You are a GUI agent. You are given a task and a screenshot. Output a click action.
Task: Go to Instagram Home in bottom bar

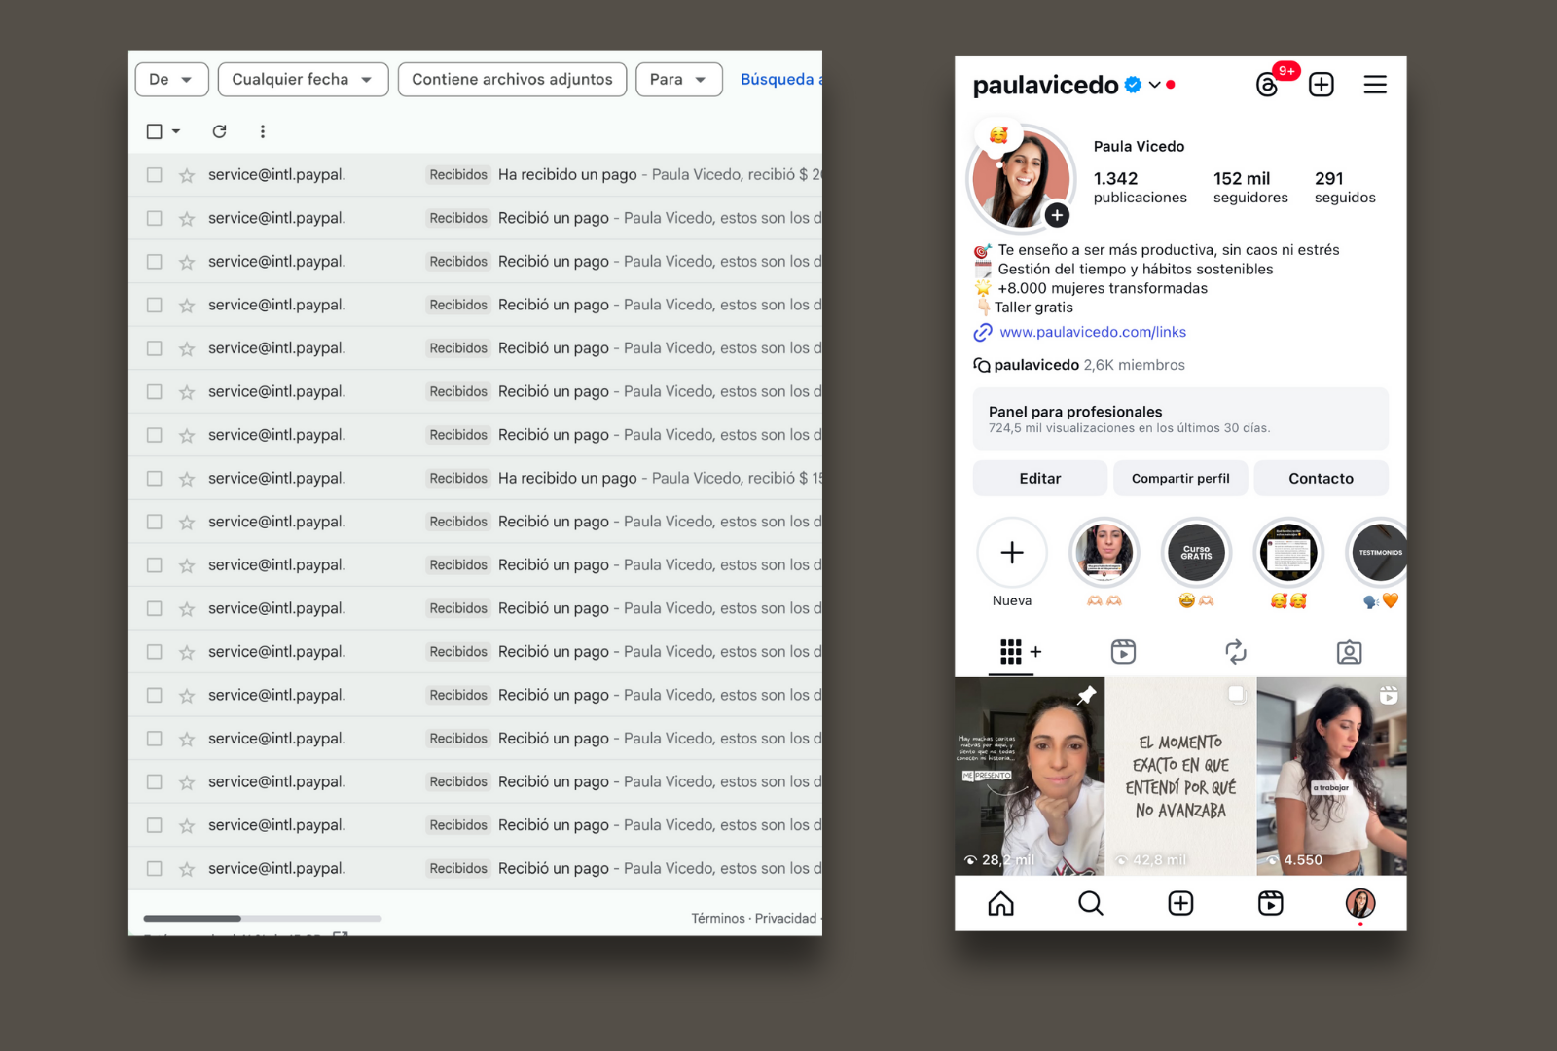pos(1000,904)
